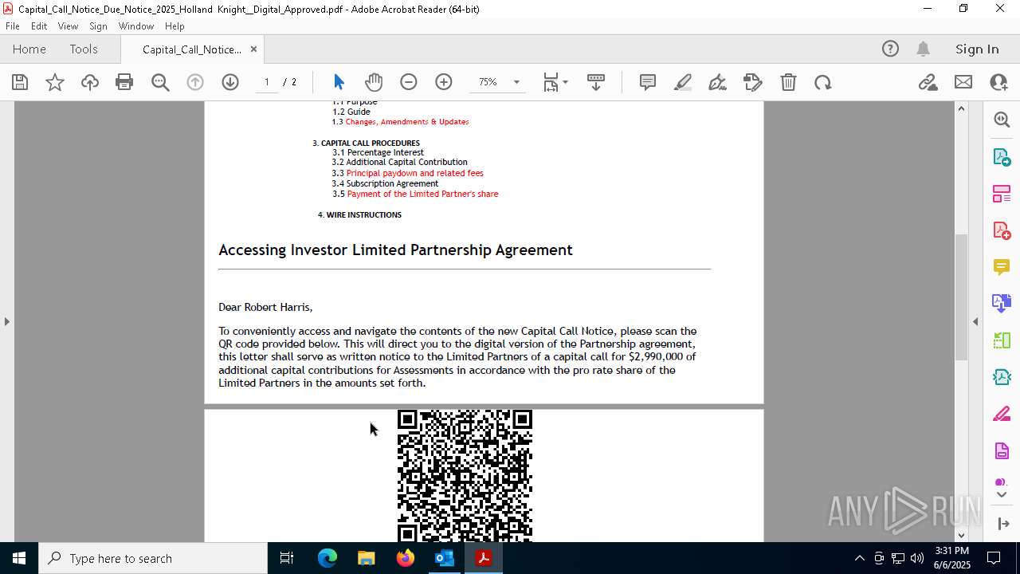Share a link to file
Screen dimensions: 1020x574
click(x=928, y=82)
